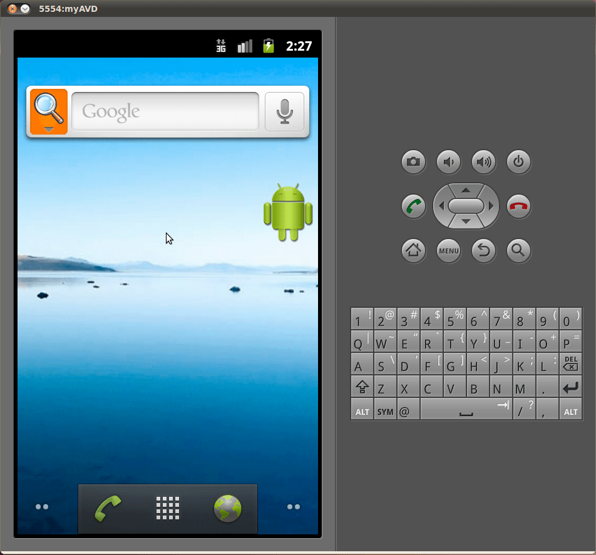Image resolution: width=596 pixels, height=555 pixels.
Task: Click the Enter return key on keyboard
Action: pos(570,386)
